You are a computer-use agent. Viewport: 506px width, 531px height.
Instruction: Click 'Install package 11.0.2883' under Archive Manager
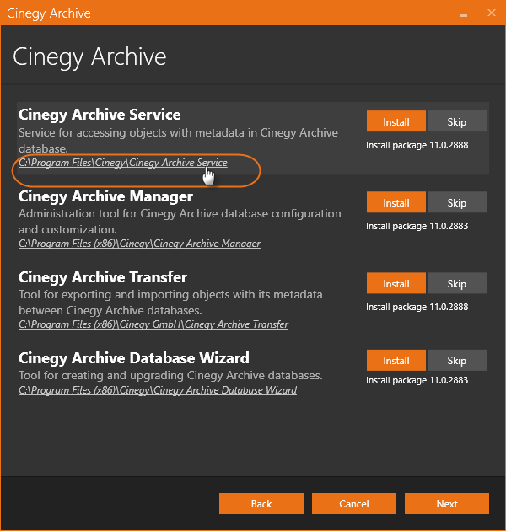(x=417, y=226)
